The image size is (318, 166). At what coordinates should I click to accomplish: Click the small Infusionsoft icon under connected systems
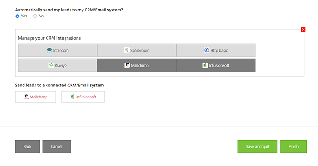(72, 97)
